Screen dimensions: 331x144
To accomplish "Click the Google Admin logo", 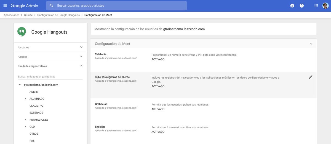I will (x=24, y=5).
